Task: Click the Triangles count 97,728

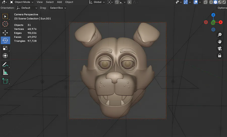Action: [32, 41]
